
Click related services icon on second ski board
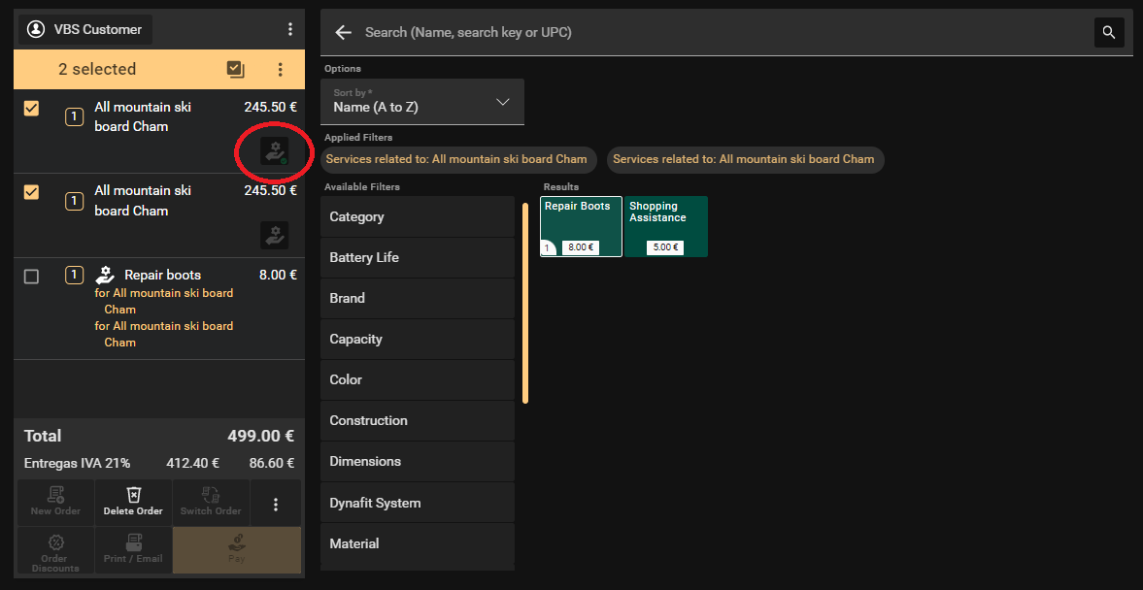tap(275, 235)
